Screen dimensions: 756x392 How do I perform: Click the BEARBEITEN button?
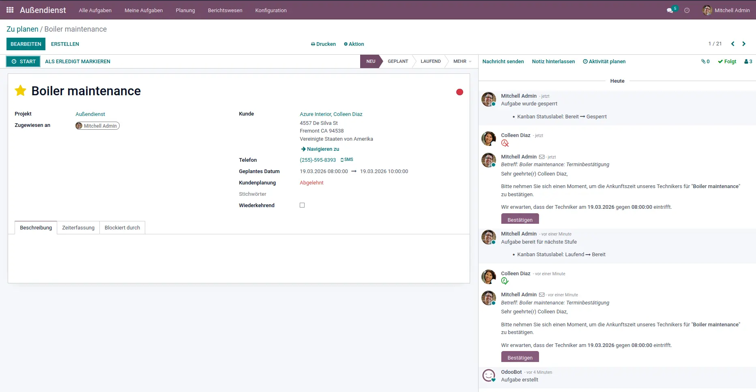[x=26, y=44]
